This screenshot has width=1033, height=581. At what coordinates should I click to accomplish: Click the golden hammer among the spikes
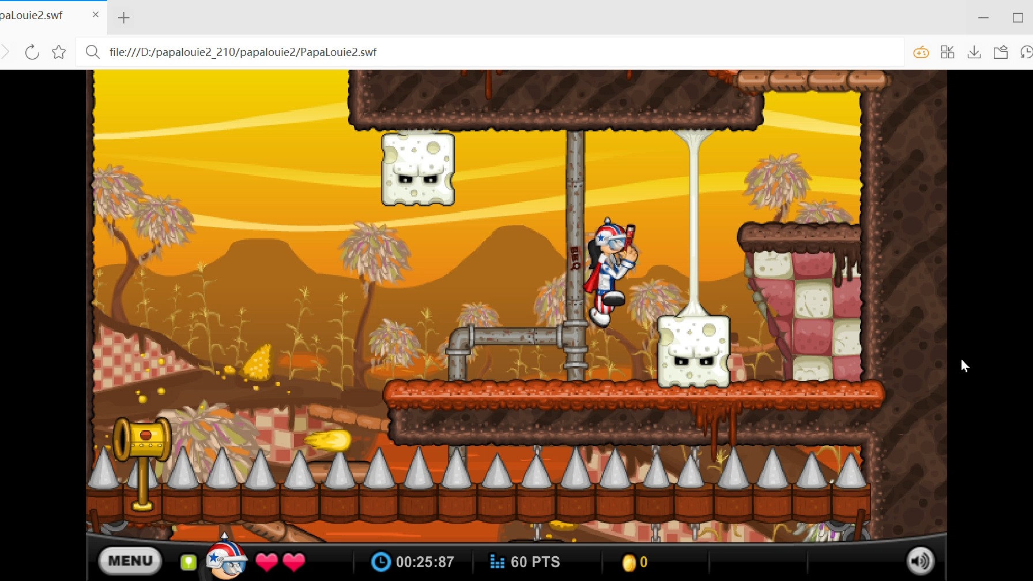point(142,463)
